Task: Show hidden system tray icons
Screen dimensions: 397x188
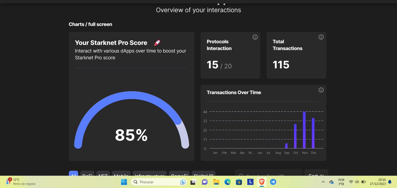Action: coord(323,182)
